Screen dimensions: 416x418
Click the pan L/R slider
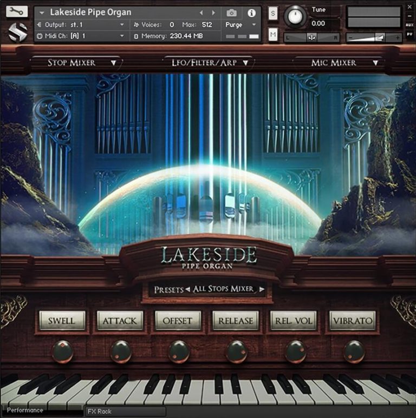click(311, 38)
